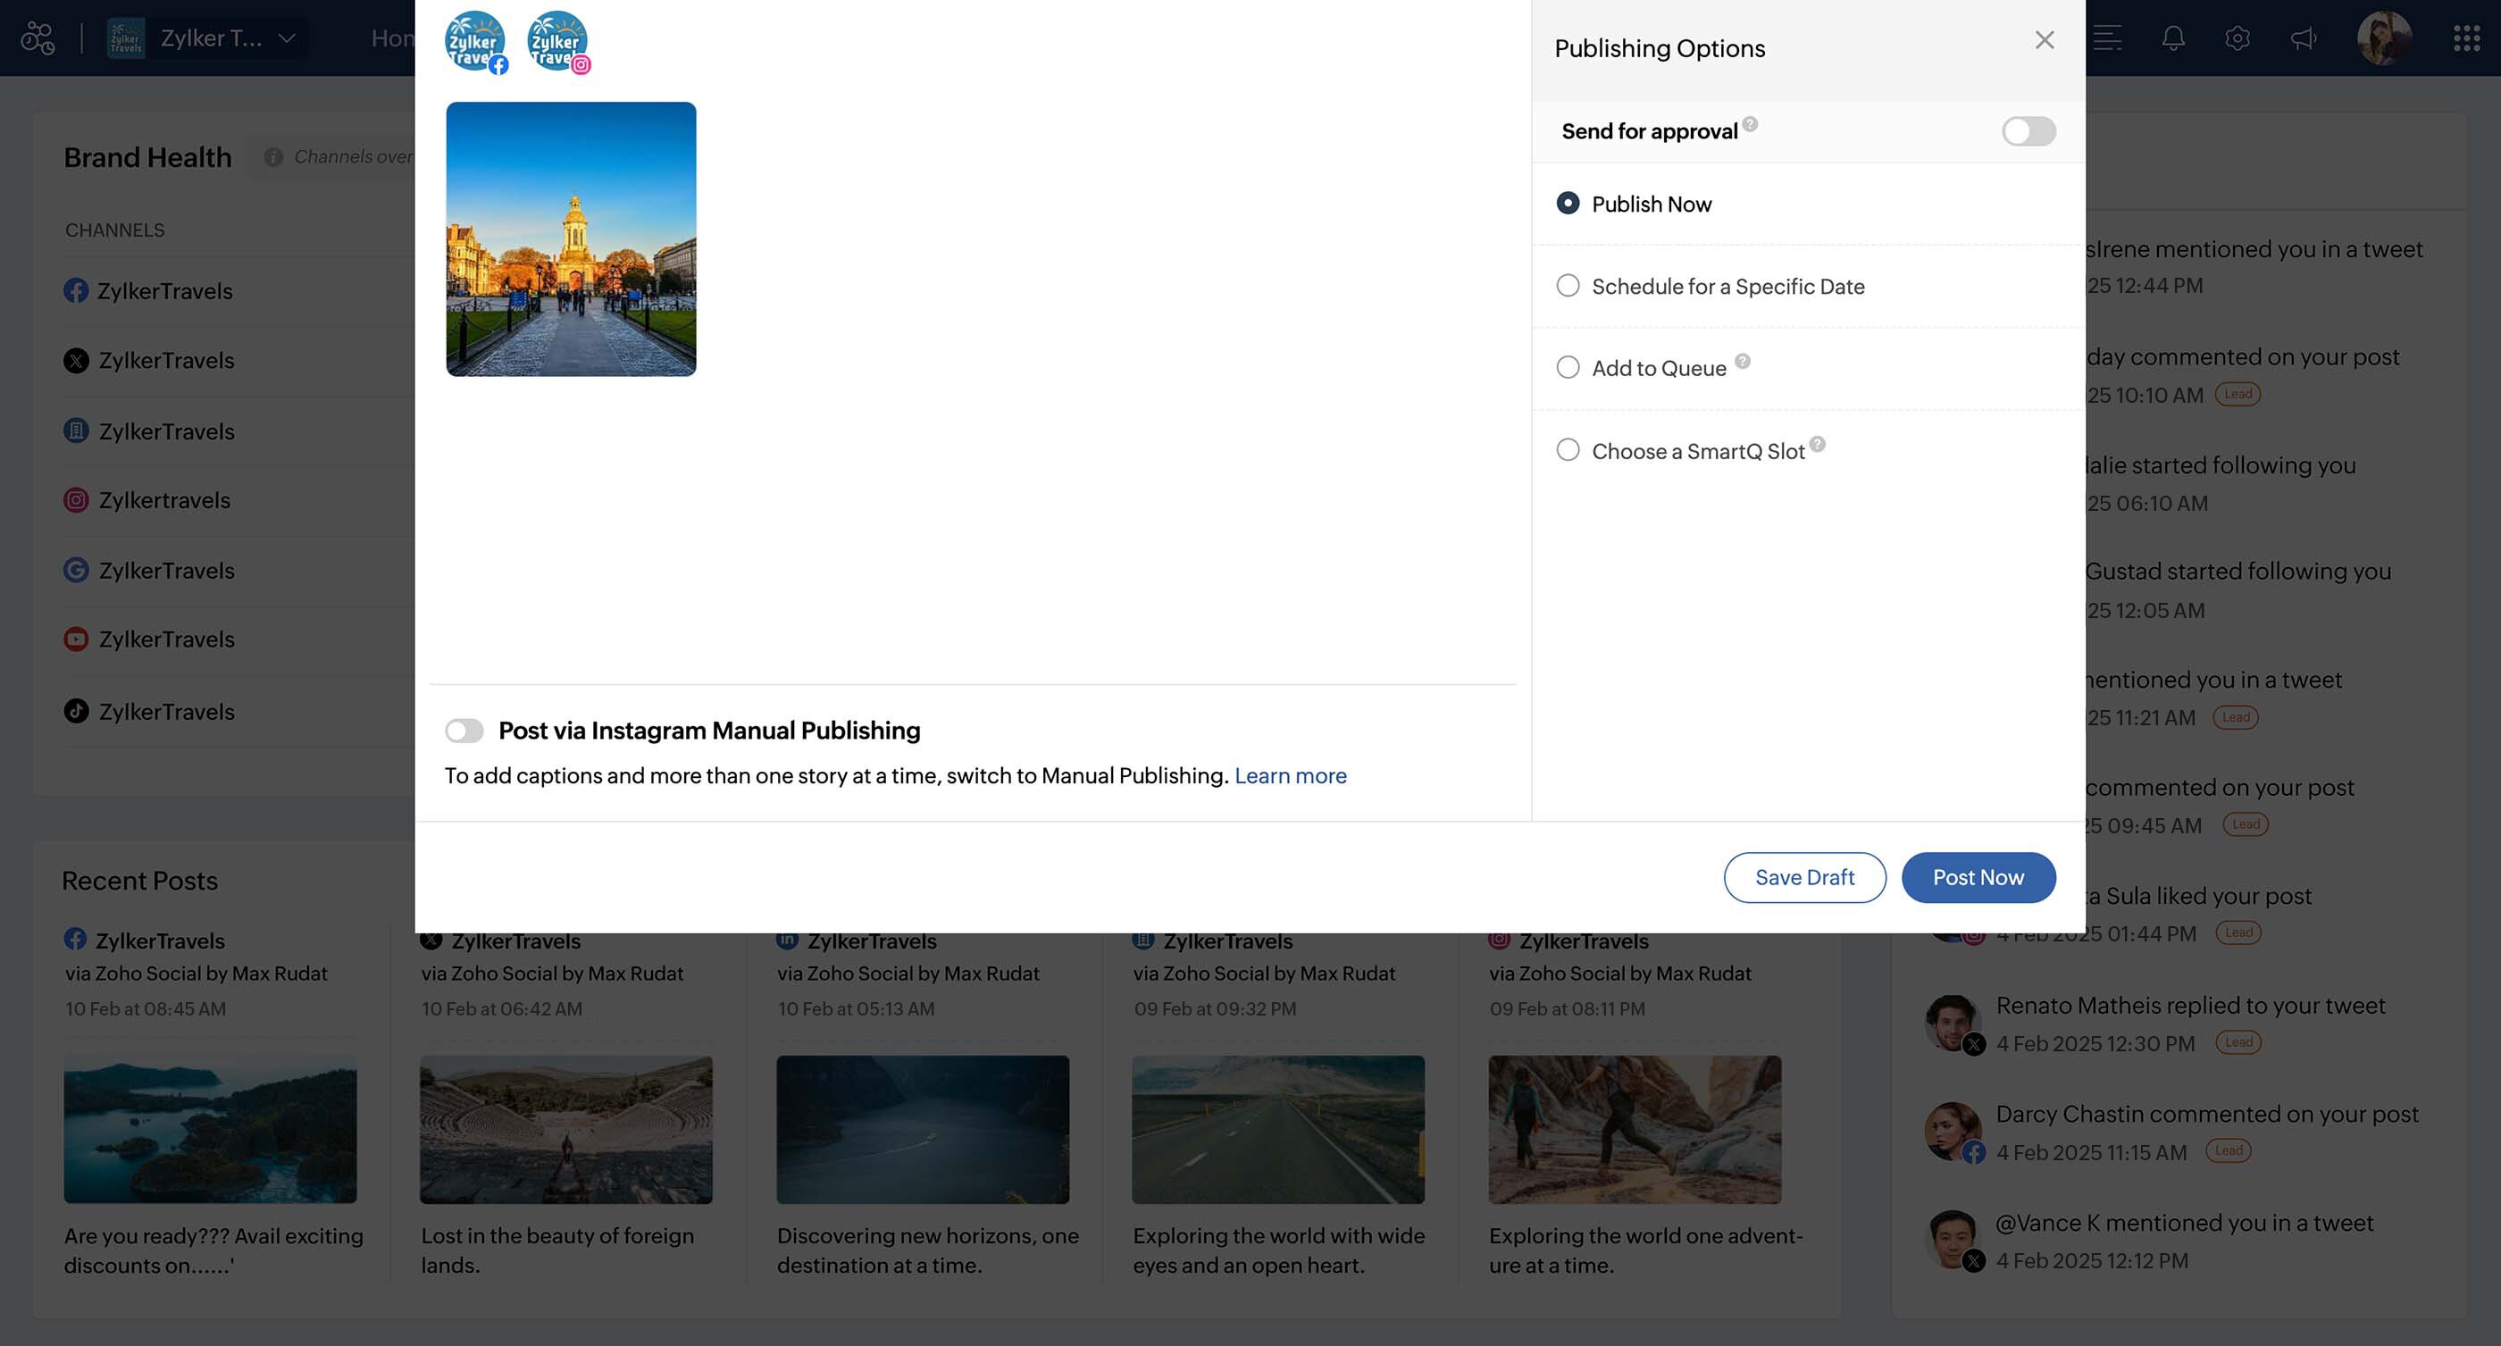The height and width of the screenshot is (1346, 2501).
Task: Click the Add to Queue help icon
Action: click(x=1743, y=361)
